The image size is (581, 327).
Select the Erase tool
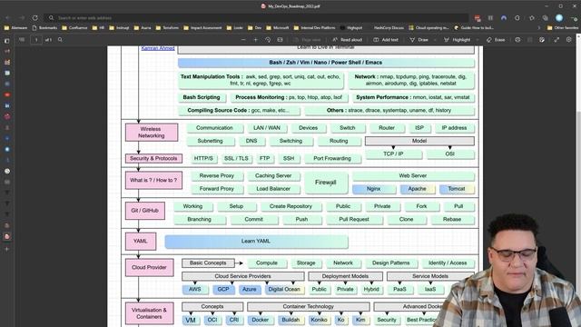tap(496, 40)
